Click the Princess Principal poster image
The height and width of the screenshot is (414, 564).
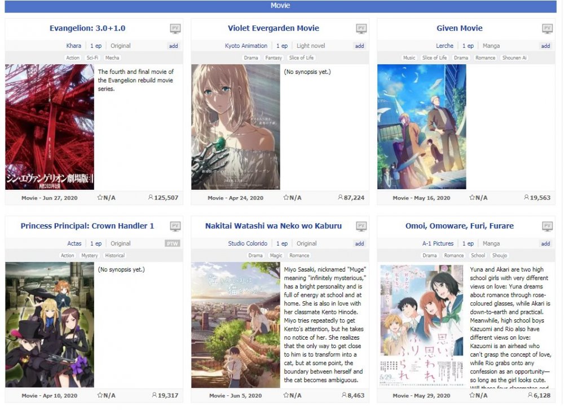click(50, 324)
